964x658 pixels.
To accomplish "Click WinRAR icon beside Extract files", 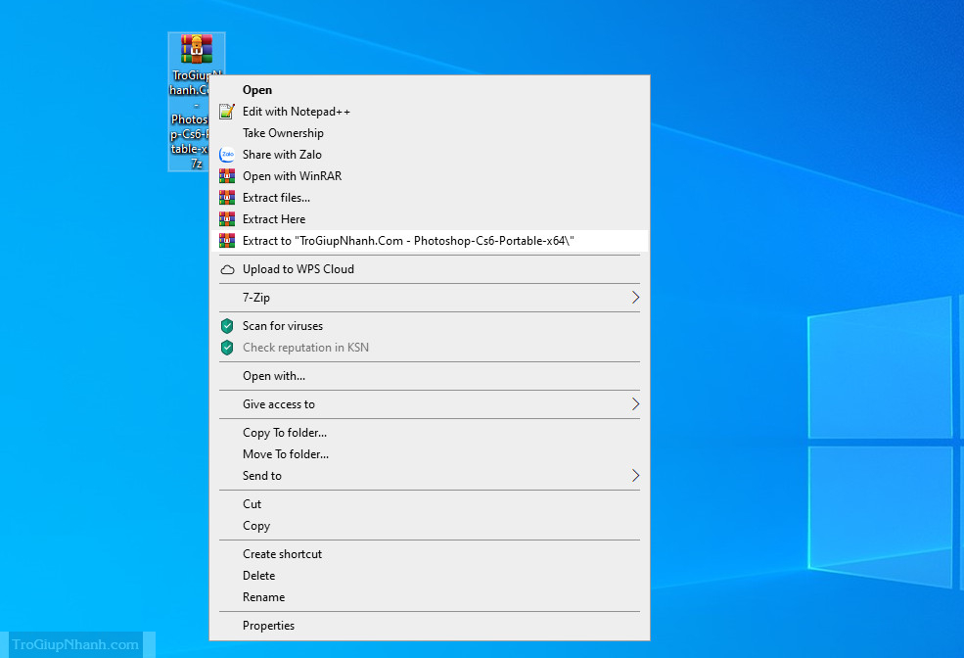I will point(227,198).
